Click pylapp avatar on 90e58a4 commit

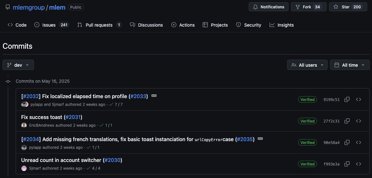(24, 147)
